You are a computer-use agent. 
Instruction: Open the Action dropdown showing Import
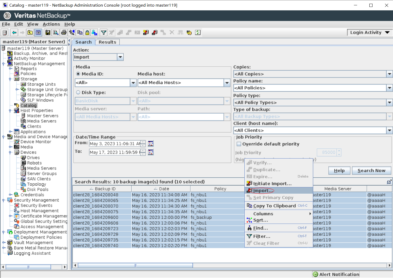tap(120, 57)
